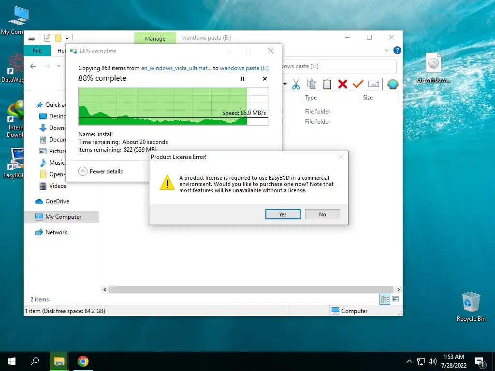Click the horizontal scrollbar right arrow
The width and height of the screenshot is (495, 371).
coord(398,290)
